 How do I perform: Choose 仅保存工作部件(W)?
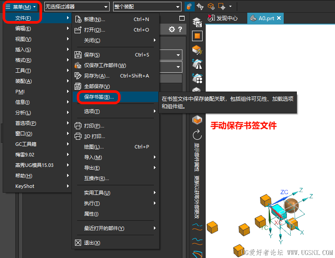point(115,65)
